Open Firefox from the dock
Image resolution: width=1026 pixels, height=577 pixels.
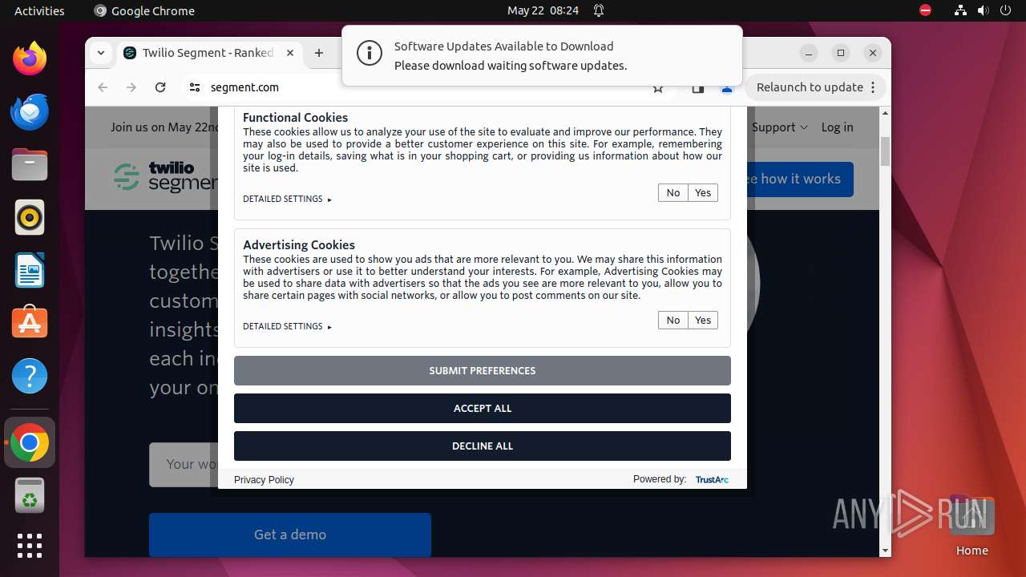[30, 59]
